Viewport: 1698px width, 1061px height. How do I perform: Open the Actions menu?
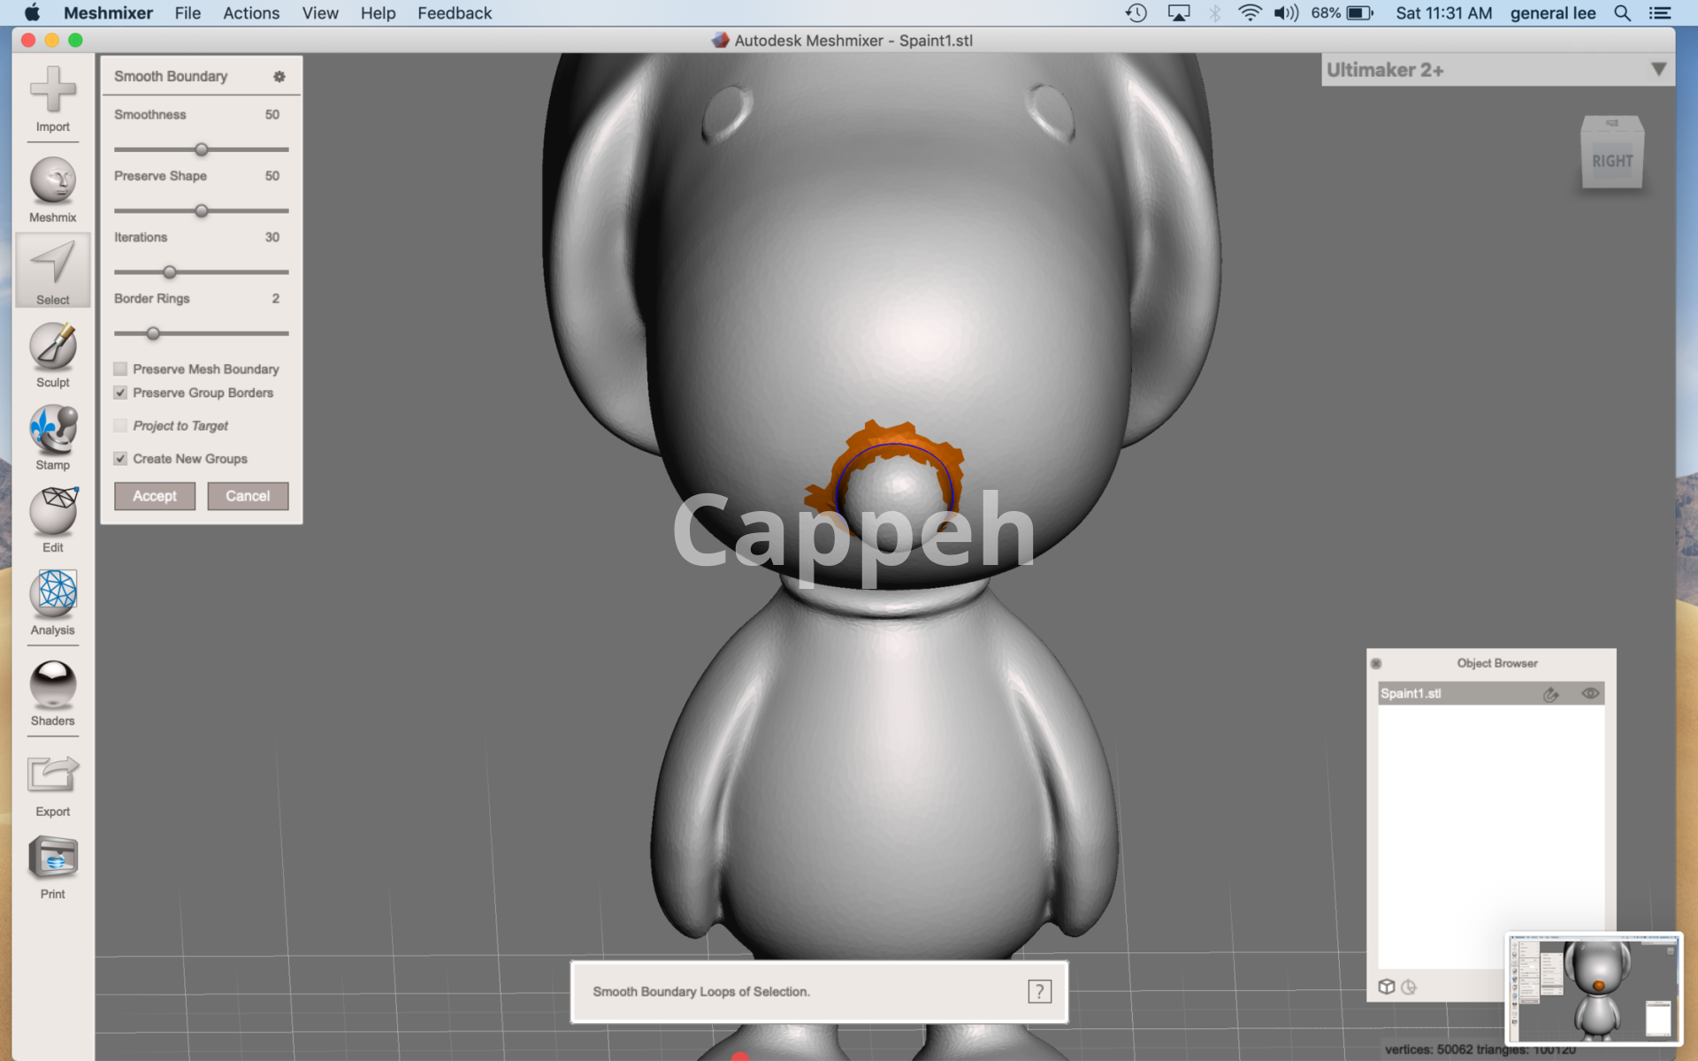point(251,13)
